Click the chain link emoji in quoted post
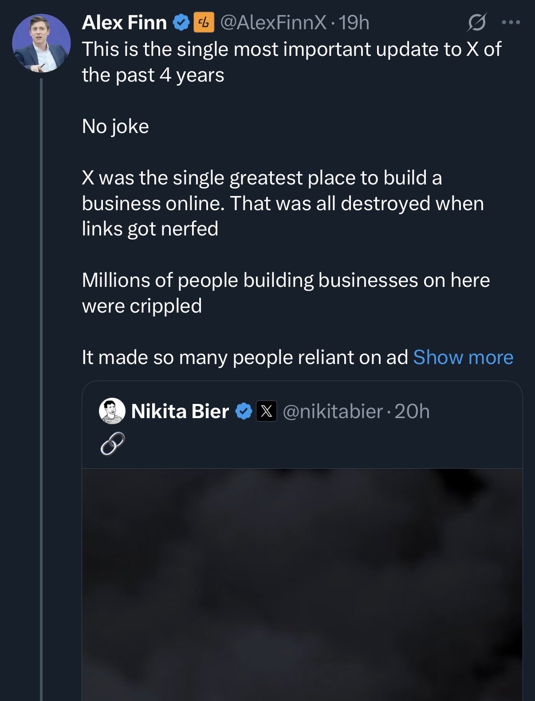 [x=112, y=444]
